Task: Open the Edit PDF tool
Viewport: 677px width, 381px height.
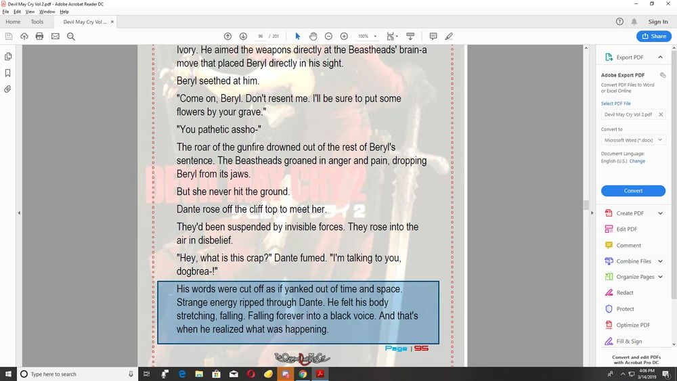Action: click(x=626, y=229)
